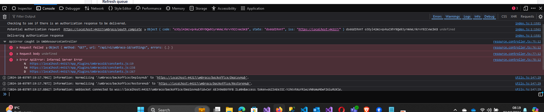This screenshot has width=544, height=112.
Task: Toggle the Warnings filter
Action: click(x=452, y=16)
